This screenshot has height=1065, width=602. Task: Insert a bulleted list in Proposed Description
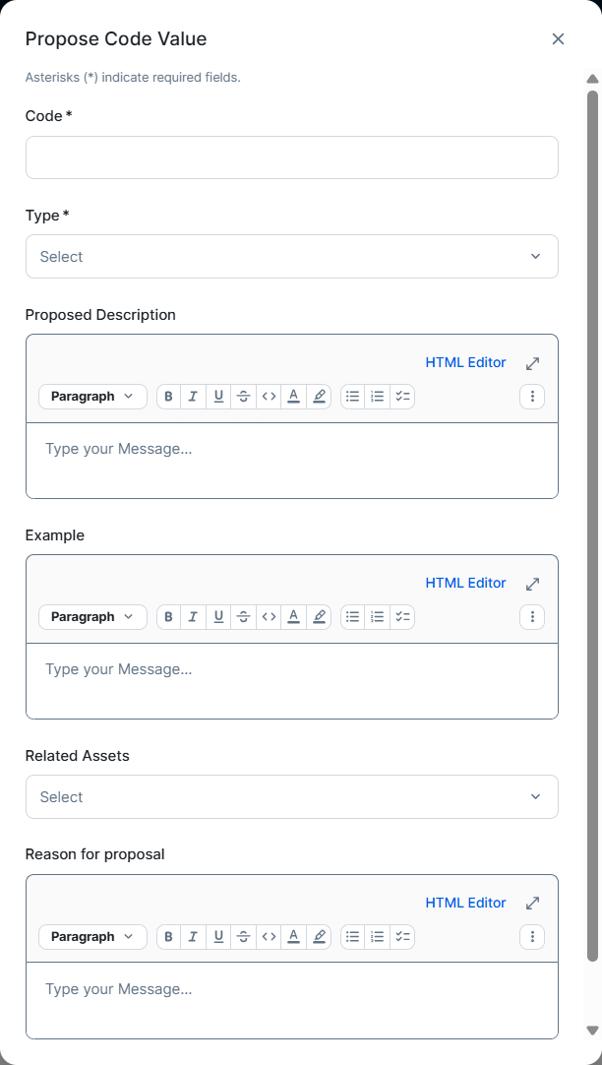pos(353,397)
